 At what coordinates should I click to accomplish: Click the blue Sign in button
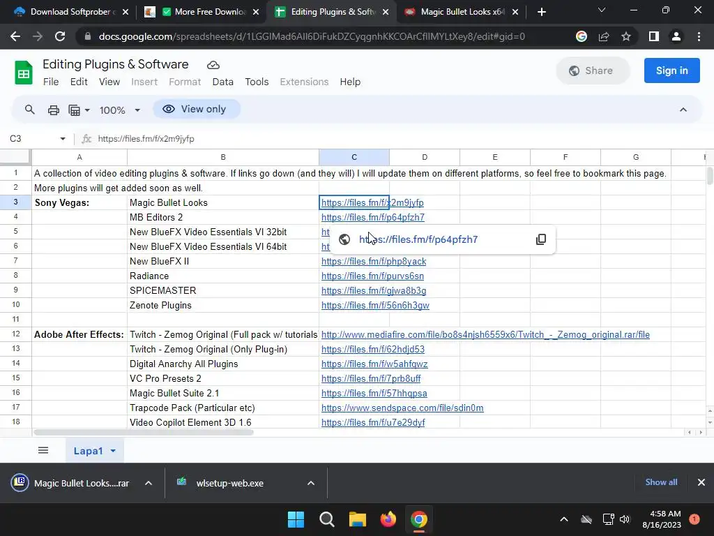[671, 70]
